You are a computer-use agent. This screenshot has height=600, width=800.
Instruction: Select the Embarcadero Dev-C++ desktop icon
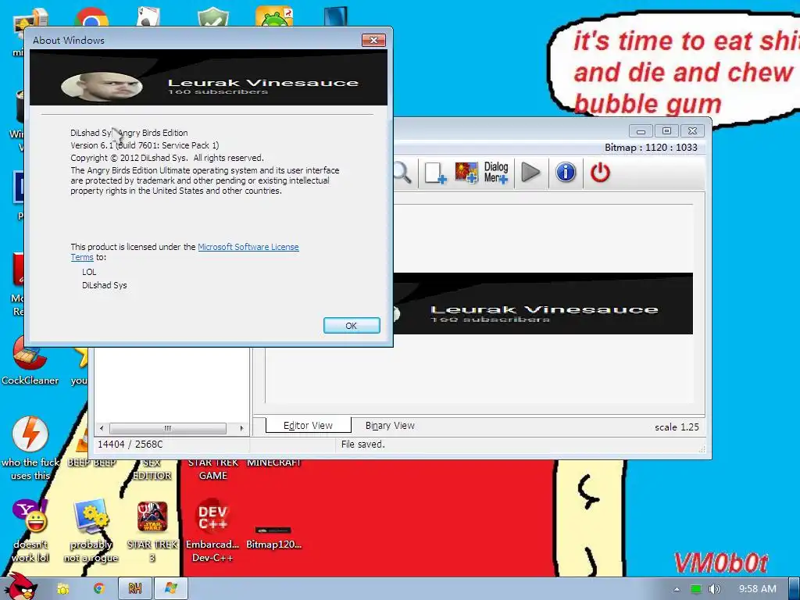(212, 530)
